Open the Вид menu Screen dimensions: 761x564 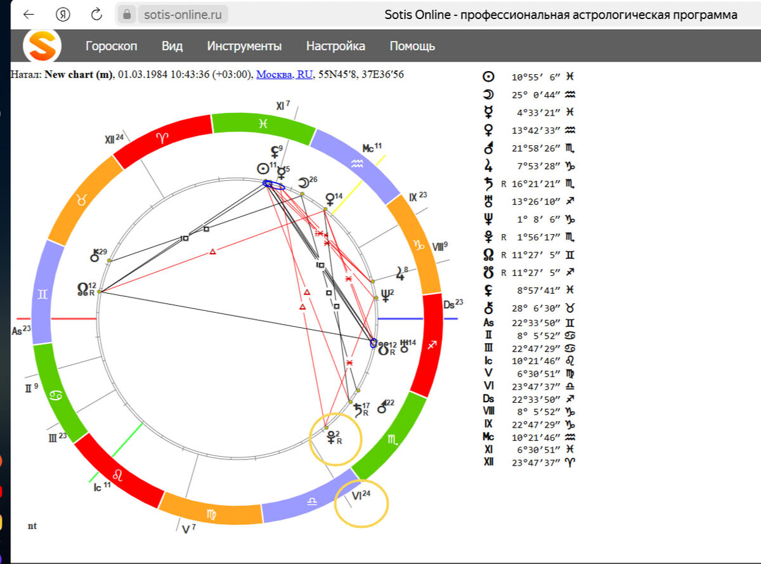pos(172,46)
